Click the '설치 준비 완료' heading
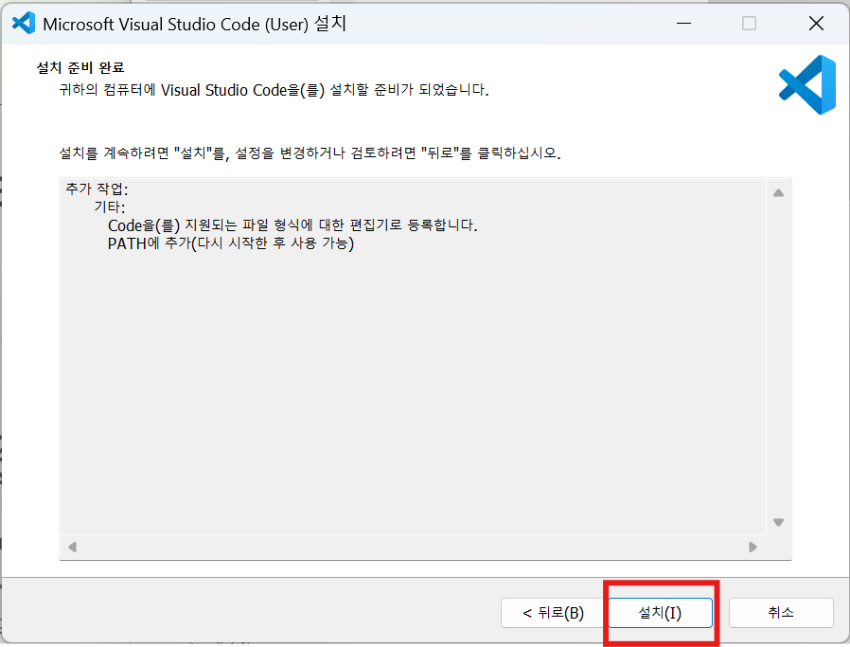 pos(80,67)
